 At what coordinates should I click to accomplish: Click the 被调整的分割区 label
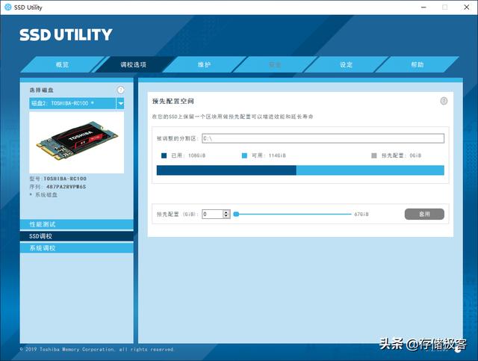178,138
